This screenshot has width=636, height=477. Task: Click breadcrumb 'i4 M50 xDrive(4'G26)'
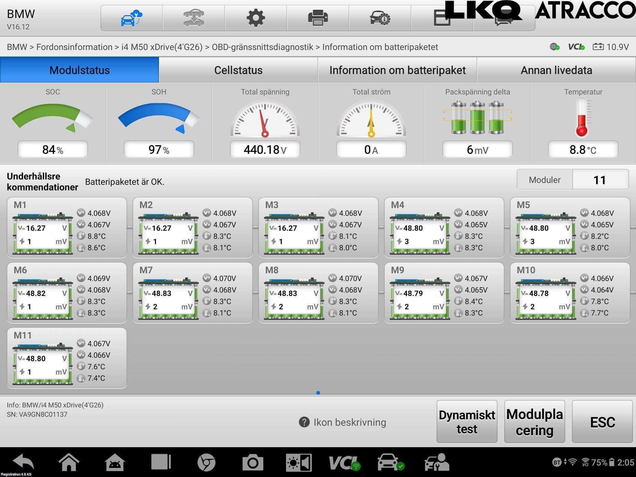[162, 47]
